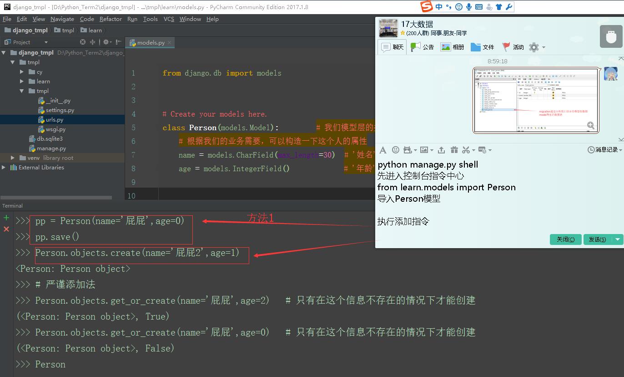624x377 pixels.
Task: Open QQ emoticon picker
Action: click(396, 150)
